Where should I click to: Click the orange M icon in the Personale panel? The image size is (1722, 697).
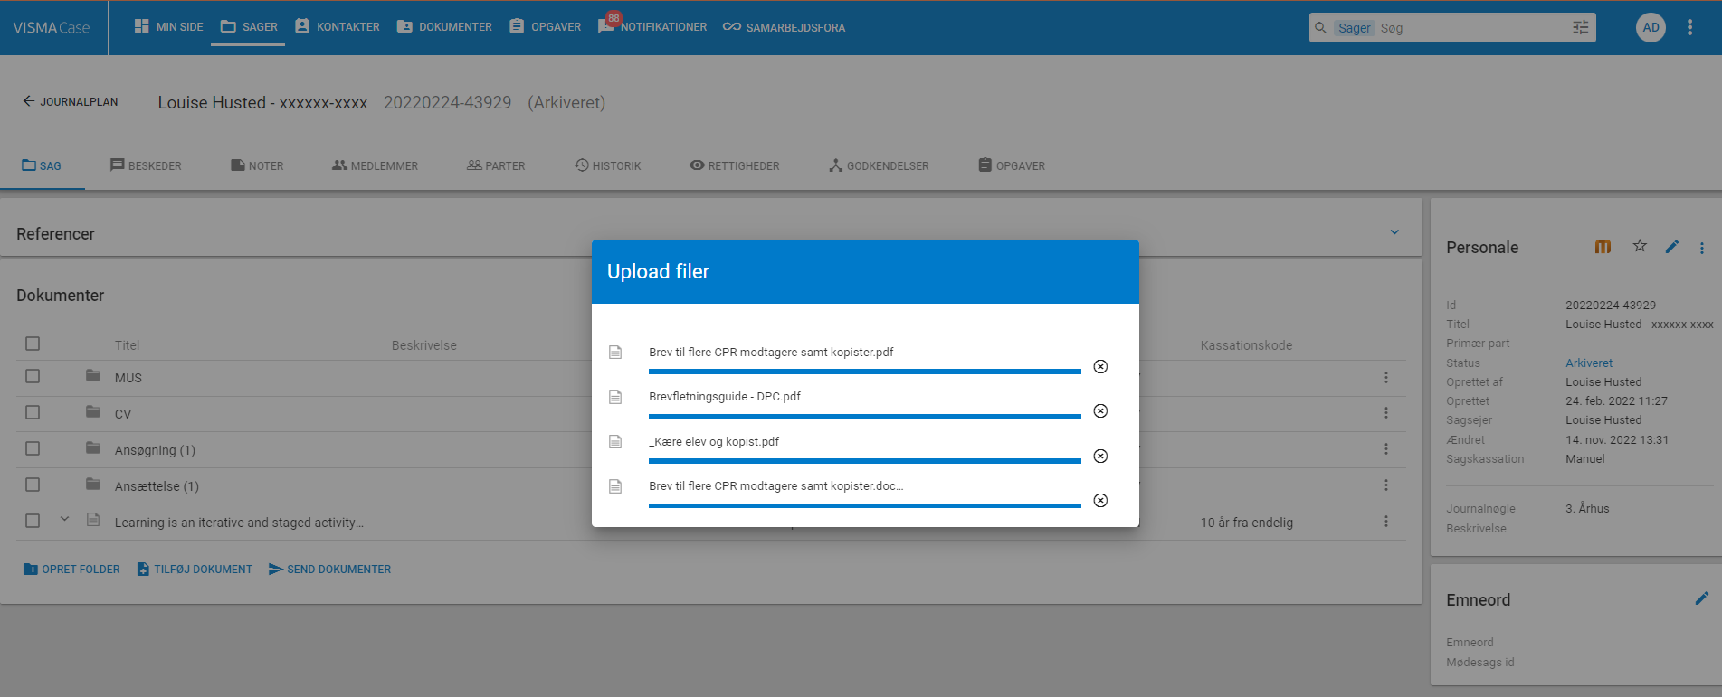click(1603, 246)
